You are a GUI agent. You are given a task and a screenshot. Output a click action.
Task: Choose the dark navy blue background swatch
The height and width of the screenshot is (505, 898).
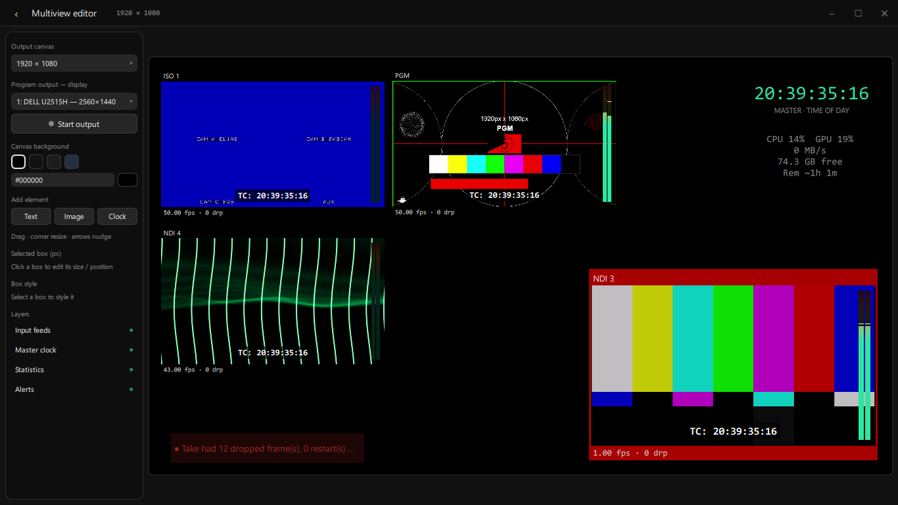tap(72, 162)
